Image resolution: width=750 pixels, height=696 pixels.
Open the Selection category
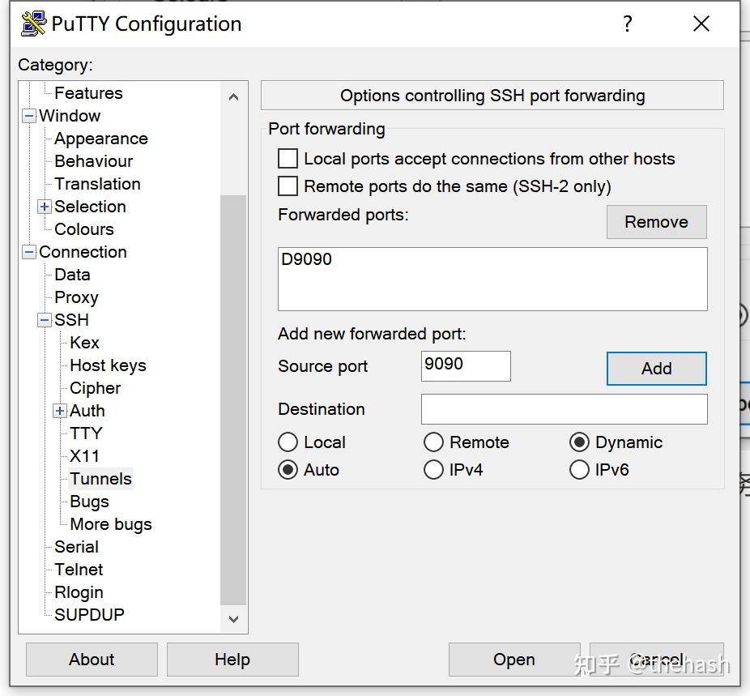click(x=90, y=207)
